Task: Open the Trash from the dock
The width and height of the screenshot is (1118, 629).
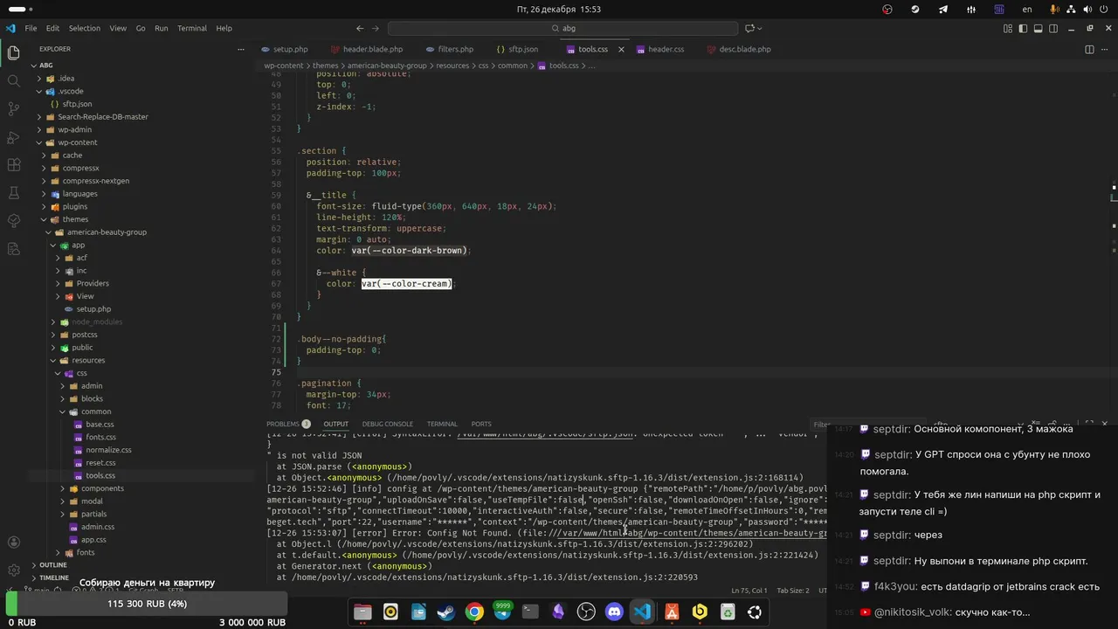Action: (x=728, y=612)
